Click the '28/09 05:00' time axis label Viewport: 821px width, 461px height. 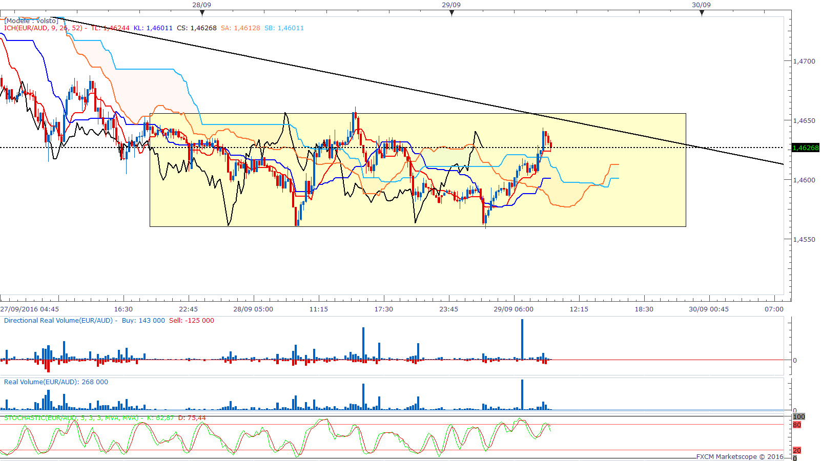coord(253,309)
